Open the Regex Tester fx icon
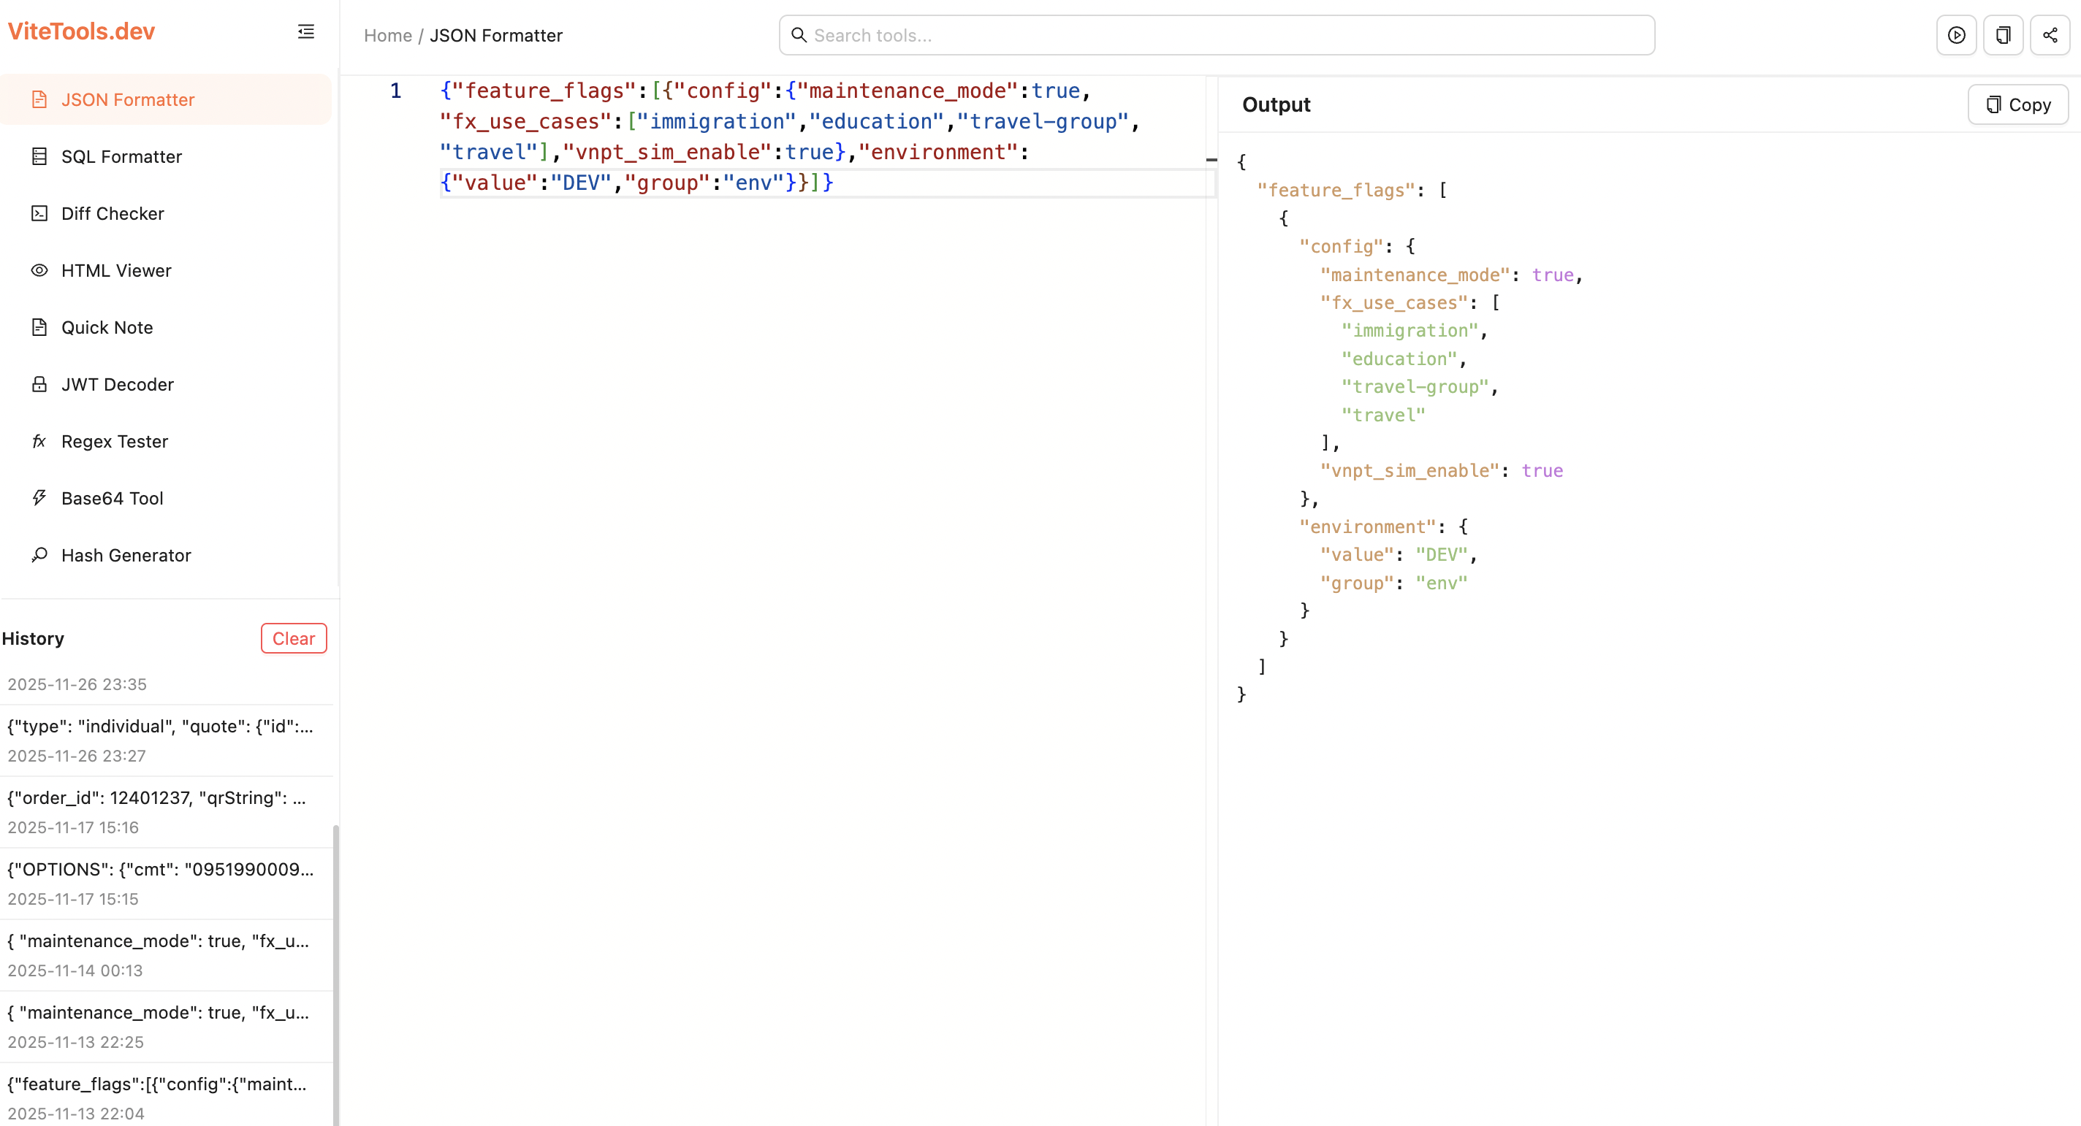Viewport: 2081px width, 1126px height. (x=39, y=441)
